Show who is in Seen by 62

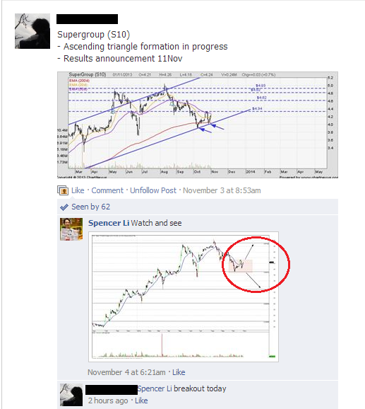click(x=91, y=207)
